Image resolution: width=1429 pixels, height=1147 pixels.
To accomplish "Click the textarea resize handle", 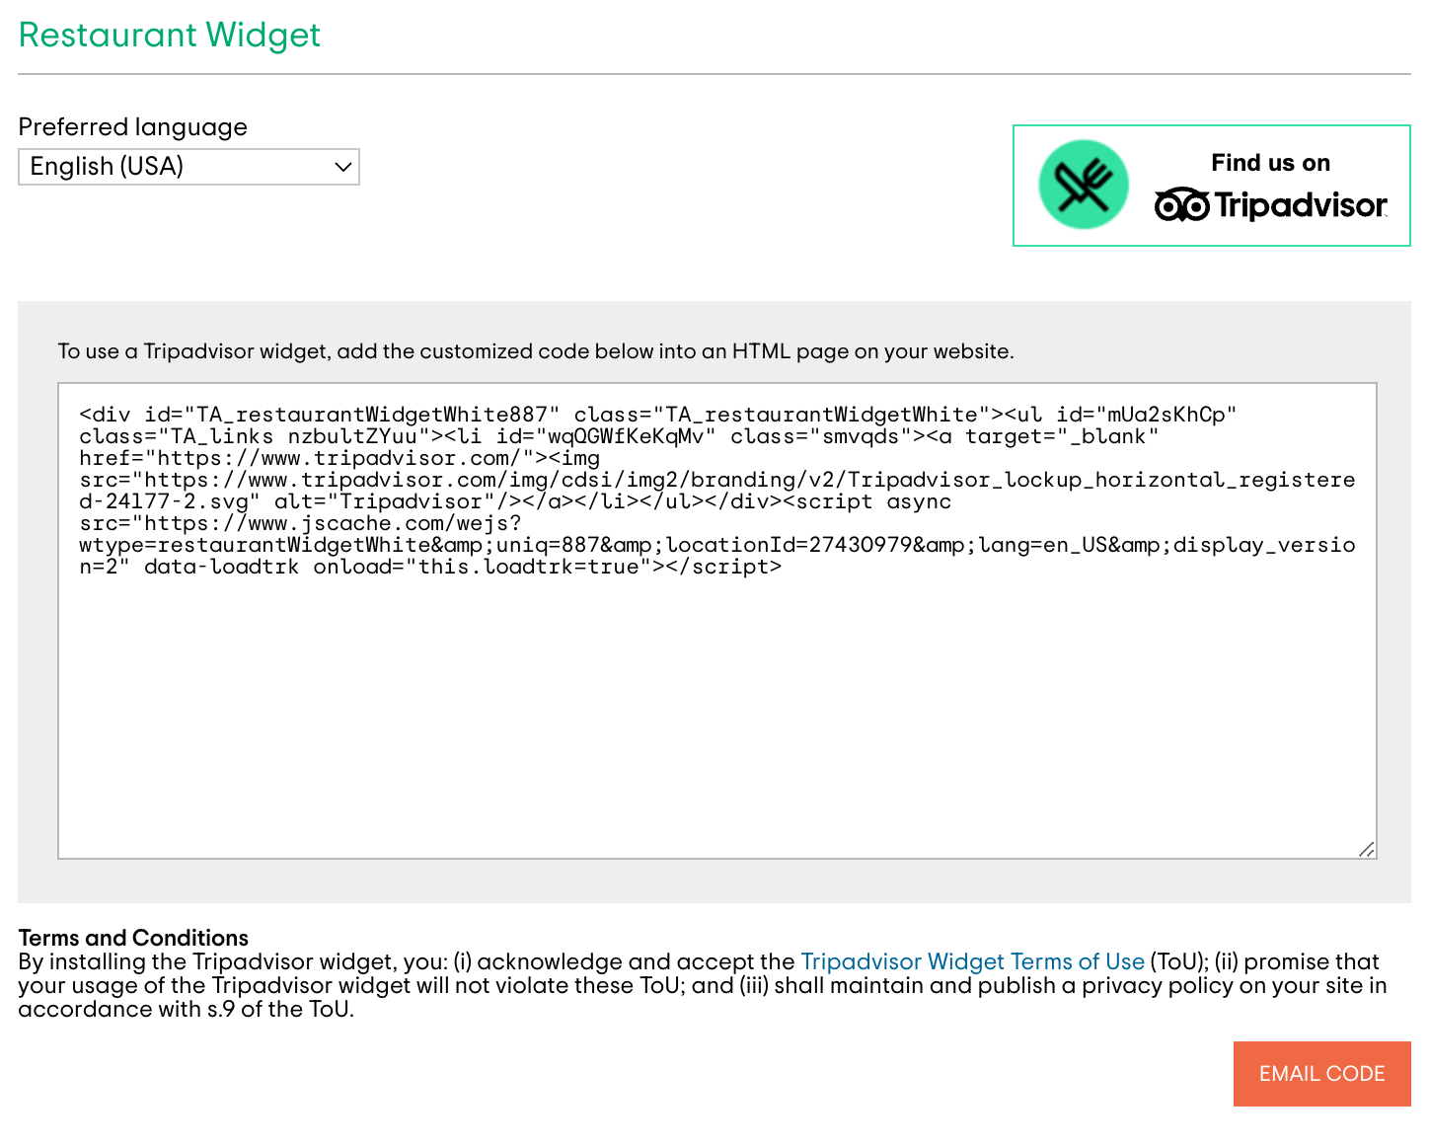I will coord(1366,849).
